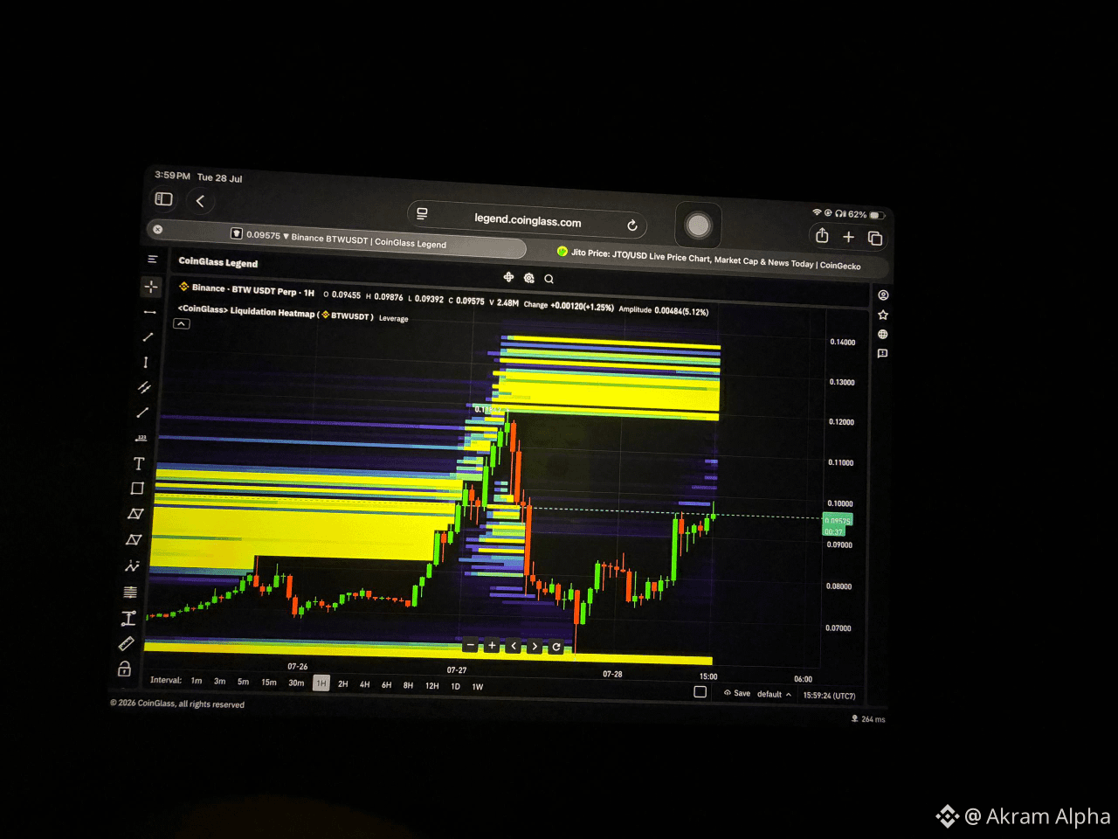Toggle the fullscreen square icon
This screenshot has height=839, width=1118.
click(x=700, y=691)
